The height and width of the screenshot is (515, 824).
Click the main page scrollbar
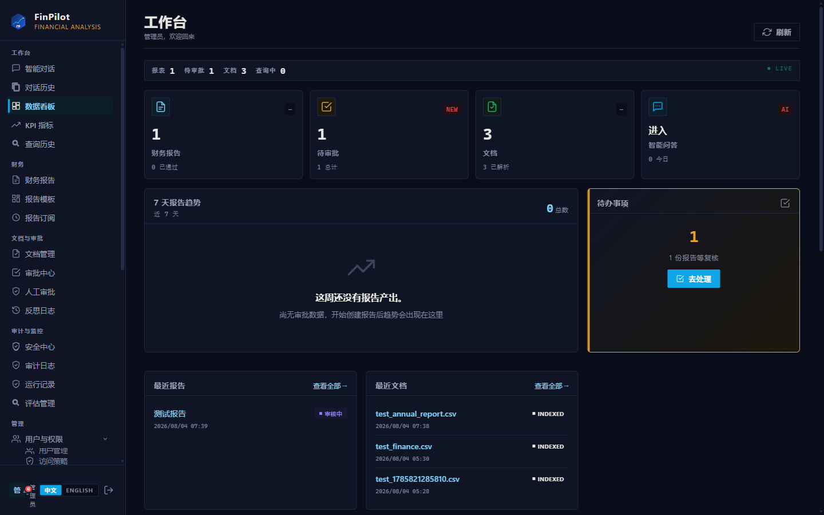click(x=821, y=129)
